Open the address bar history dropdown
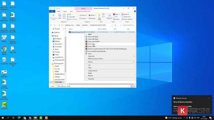 click(x=112, y=25)
